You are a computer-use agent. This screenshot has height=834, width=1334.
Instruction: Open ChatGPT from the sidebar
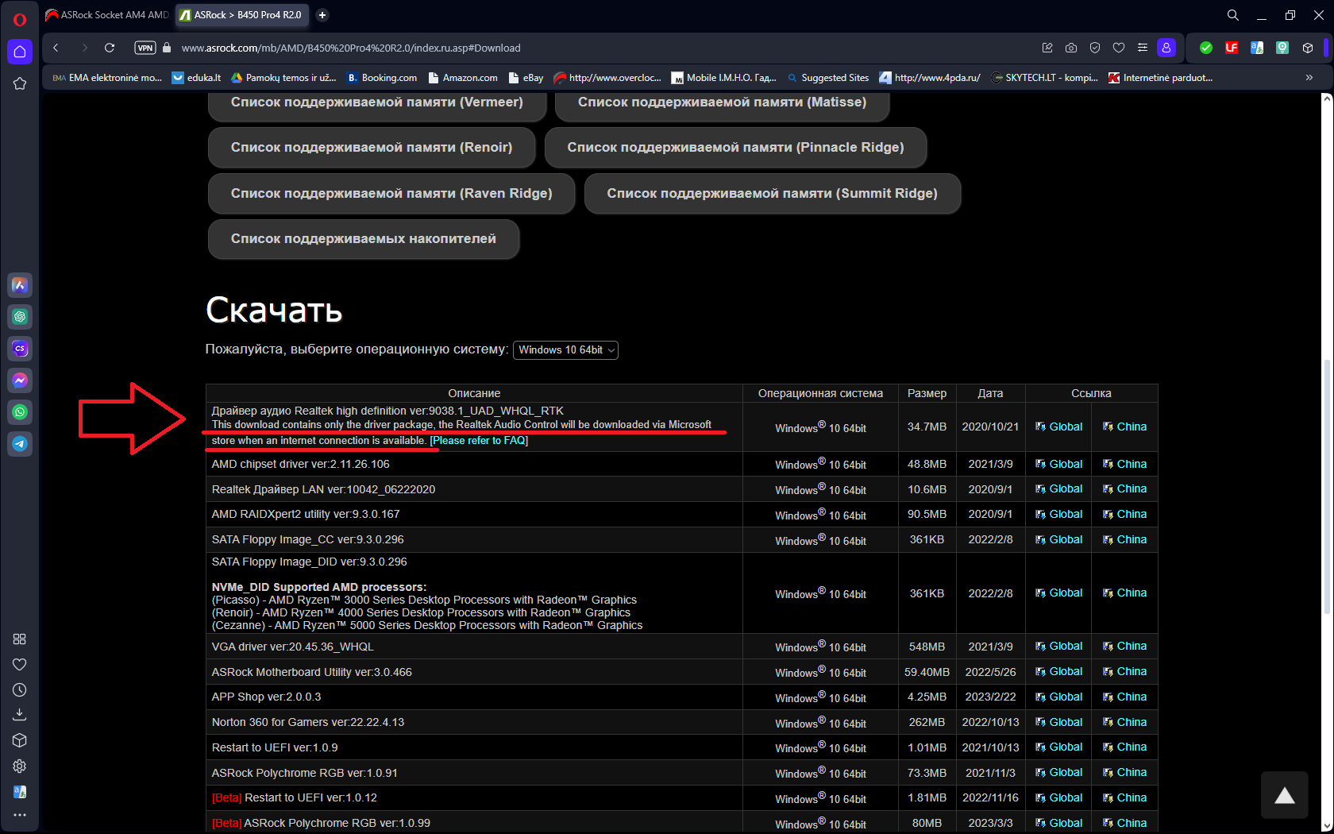[x=20, y=317]
